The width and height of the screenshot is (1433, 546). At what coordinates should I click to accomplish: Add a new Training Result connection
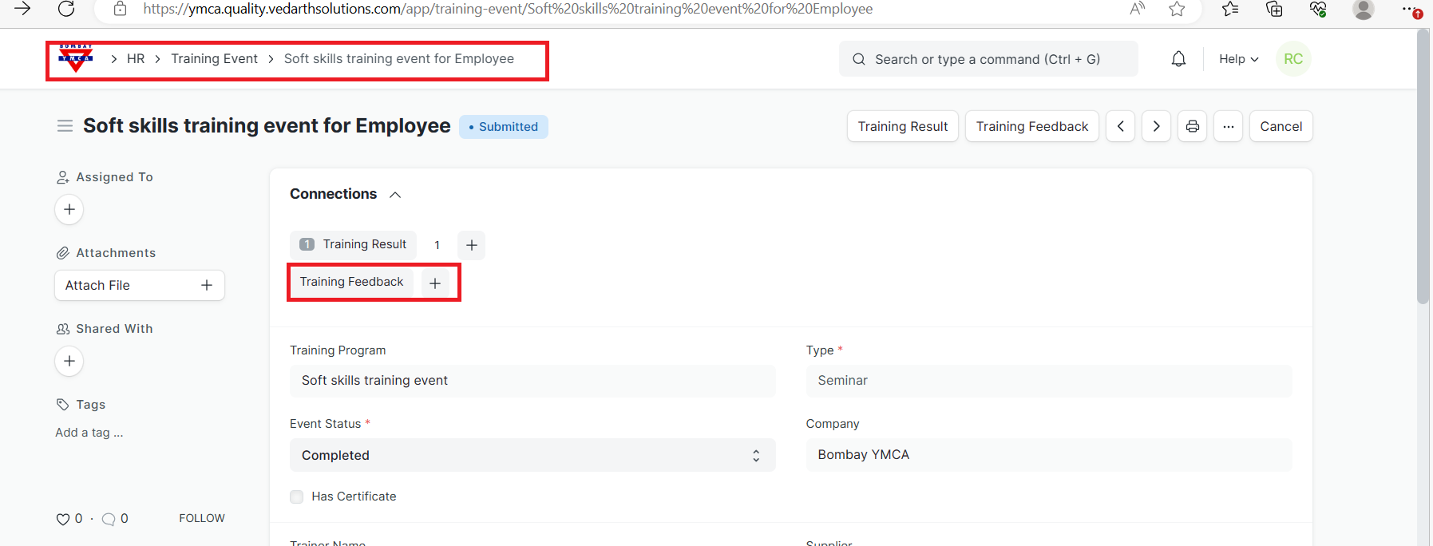[471, 245]
